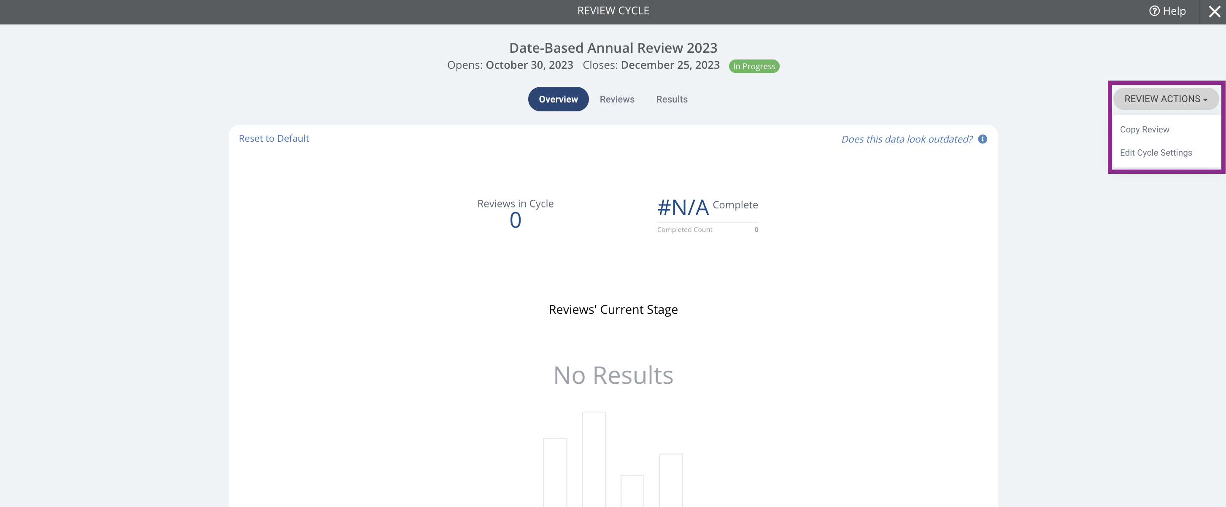The height and width of the screenshot is (507, 1226).
Task: Click the Help text in header
Action: 1174,11
